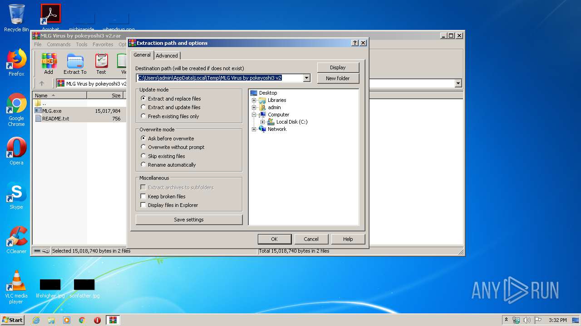Open the Start menu
The height and width of the screenshot is (326, 581).
(x=12, y=320)
